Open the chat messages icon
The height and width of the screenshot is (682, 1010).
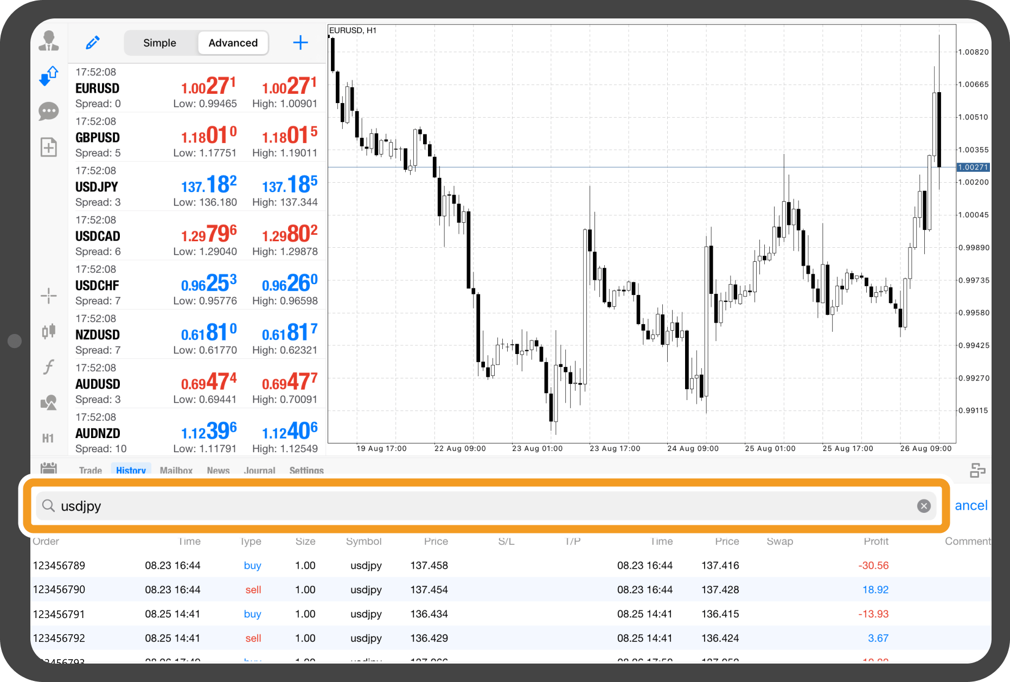tap(49, 112)
